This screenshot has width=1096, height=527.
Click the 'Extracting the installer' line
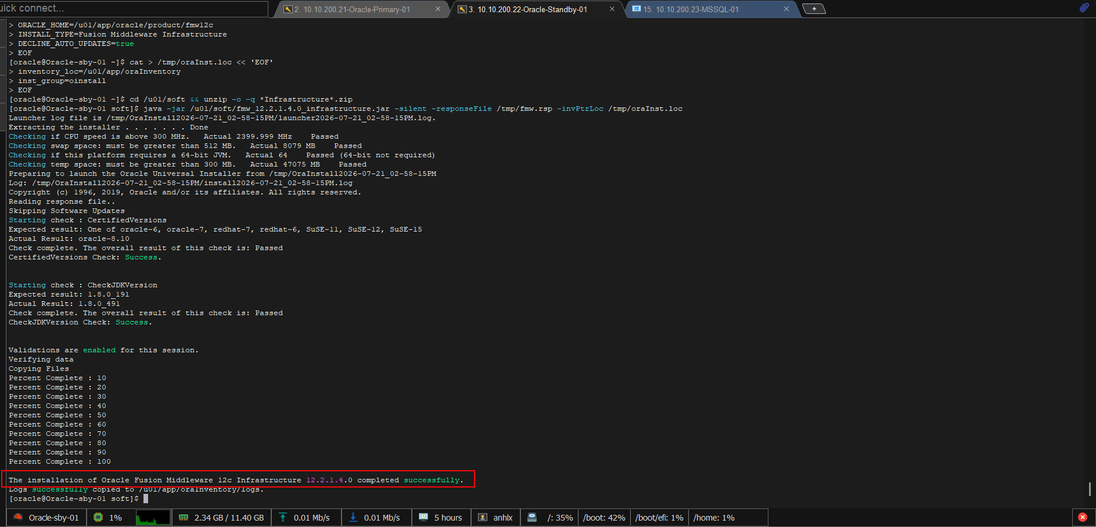click(x=108, y=127)
